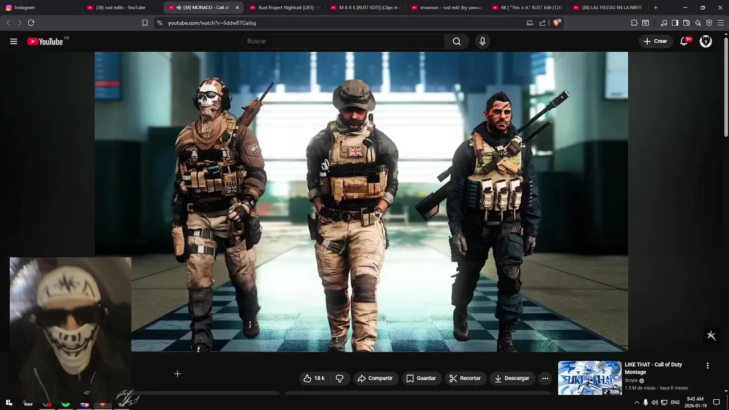This screenshot has height=410, width=729.
Task: Click the Crear button
Action: click(655, 41)
